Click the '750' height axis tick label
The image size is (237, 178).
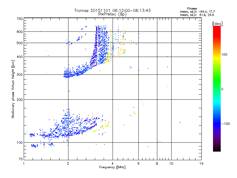pyautogui.click(x=20, y=19)
